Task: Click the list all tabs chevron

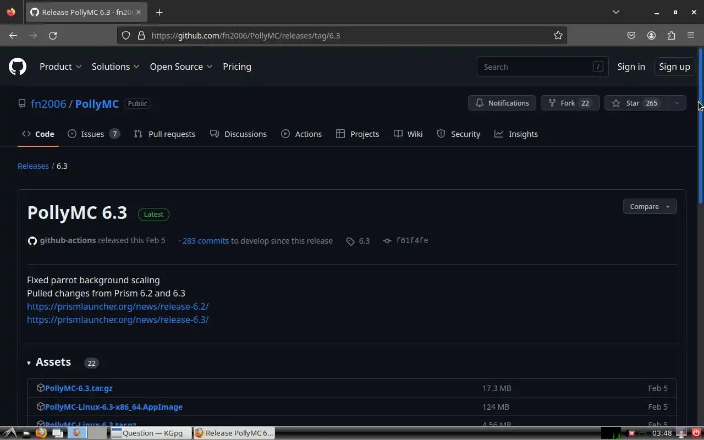Action: click(x=616, y=12)
